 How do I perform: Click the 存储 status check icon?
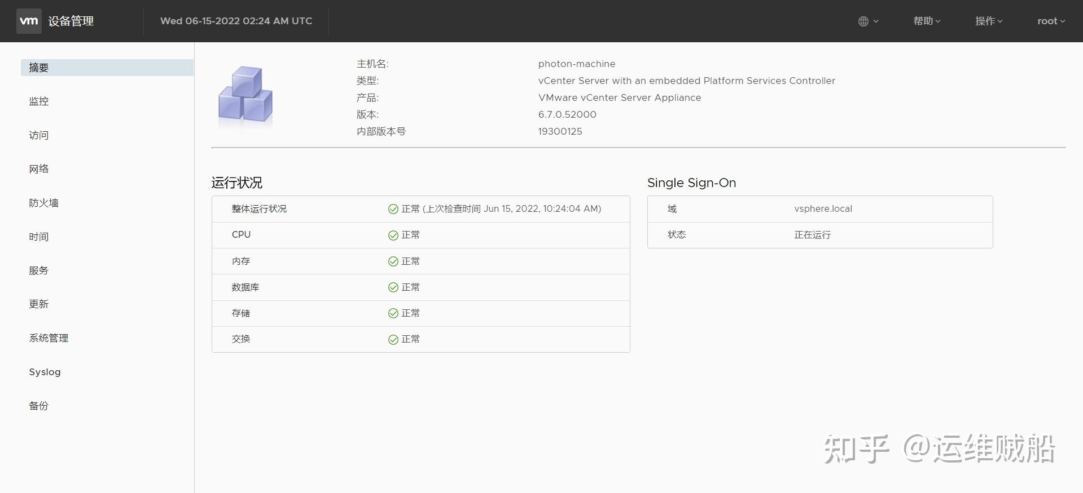pos(393,313)
